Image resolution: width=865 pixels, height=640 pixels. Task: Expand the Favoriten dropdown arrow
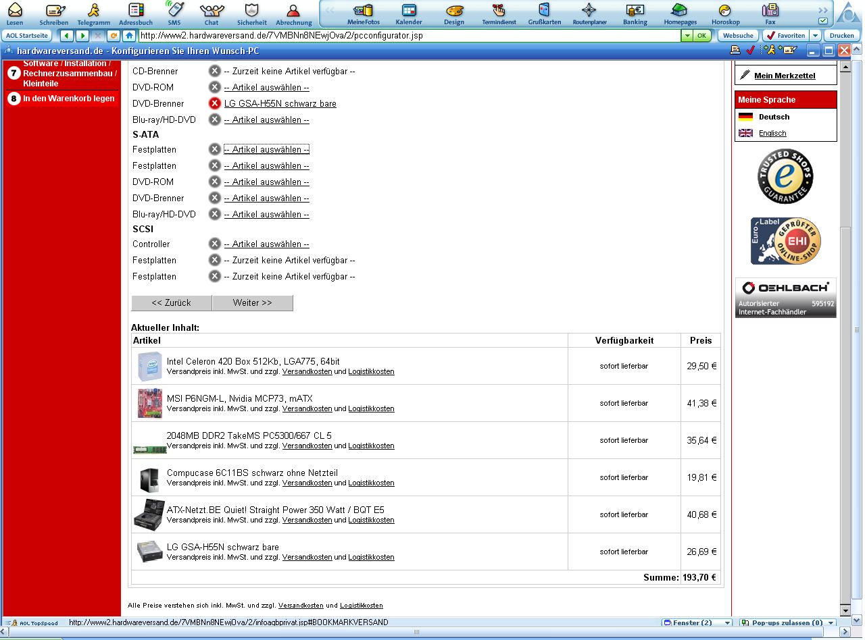coord(816,36)
